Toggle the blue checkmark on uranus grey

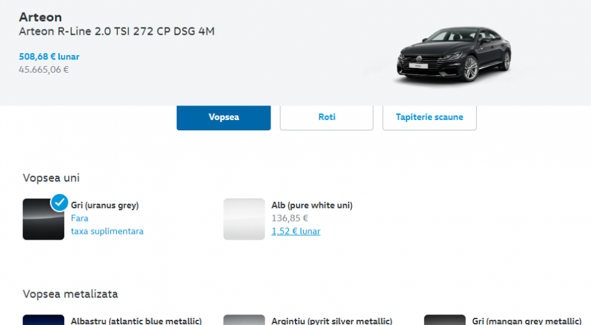click(x=60, y=202)
